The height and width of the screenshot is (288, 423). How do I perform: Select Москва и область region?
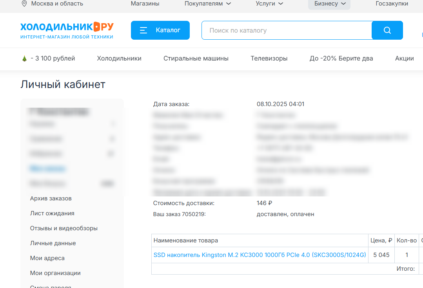click(57, 4)
